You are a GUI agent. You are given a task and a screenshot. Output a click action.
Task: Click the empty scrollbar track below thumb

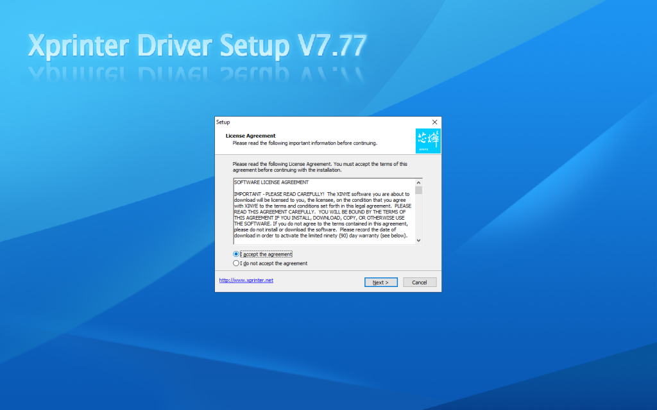coord(419,218)
